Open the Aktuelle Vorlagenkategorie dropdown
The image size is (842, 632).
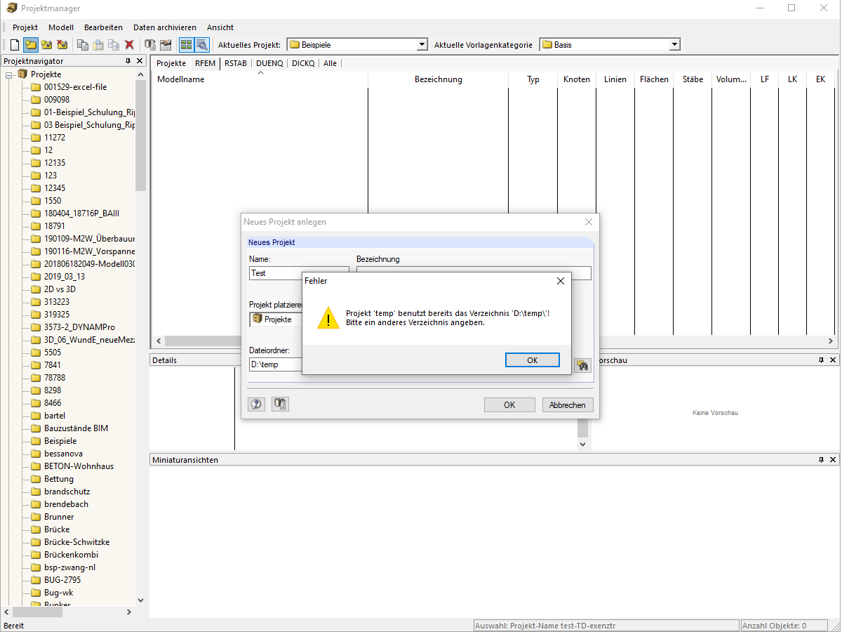coord(673,44)
